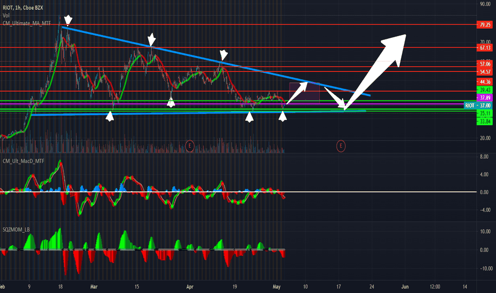Select the CM_Ultimate_MA_MTF indicator label

click(27, 23)
